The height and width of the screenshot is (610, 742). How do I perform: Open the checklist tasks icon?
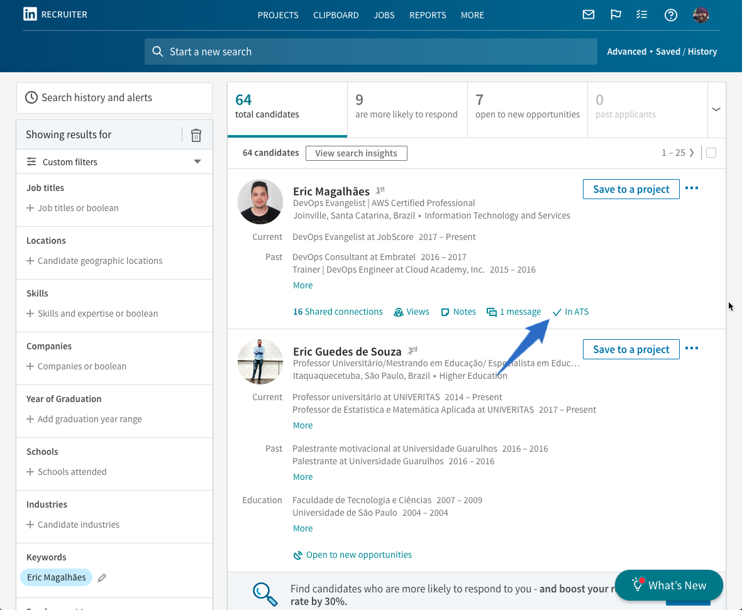pyautogui.click(x=641, y=14)
